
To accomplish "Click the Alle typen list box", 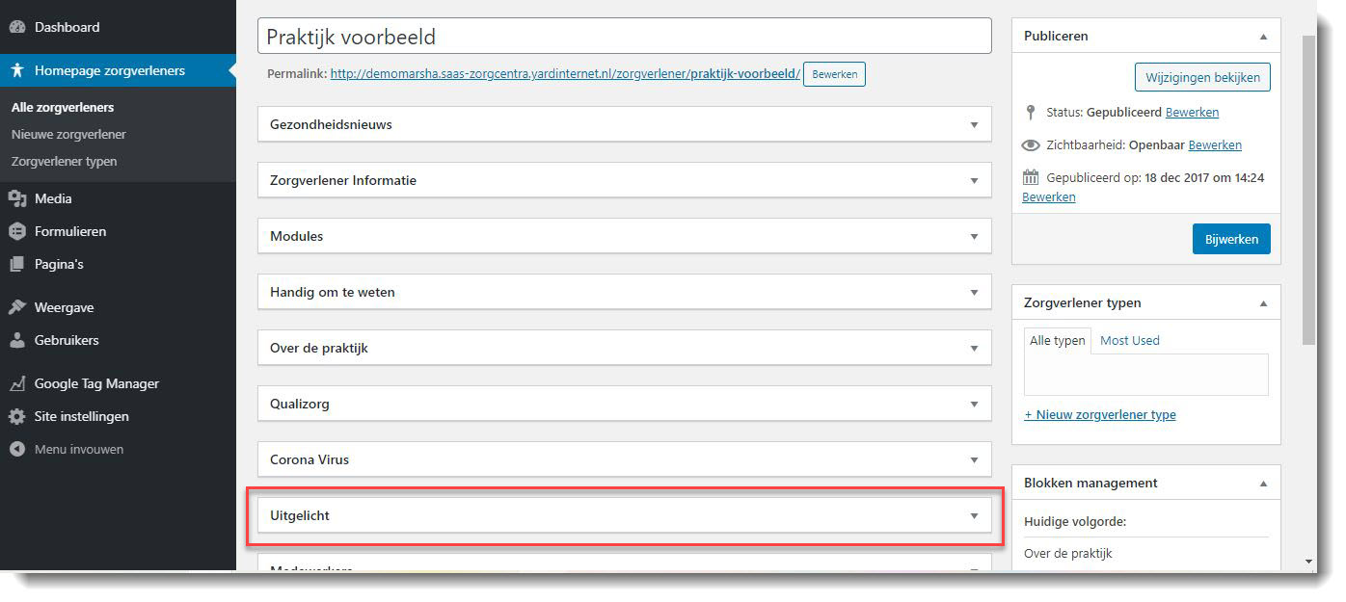I will coord(1146,375).
